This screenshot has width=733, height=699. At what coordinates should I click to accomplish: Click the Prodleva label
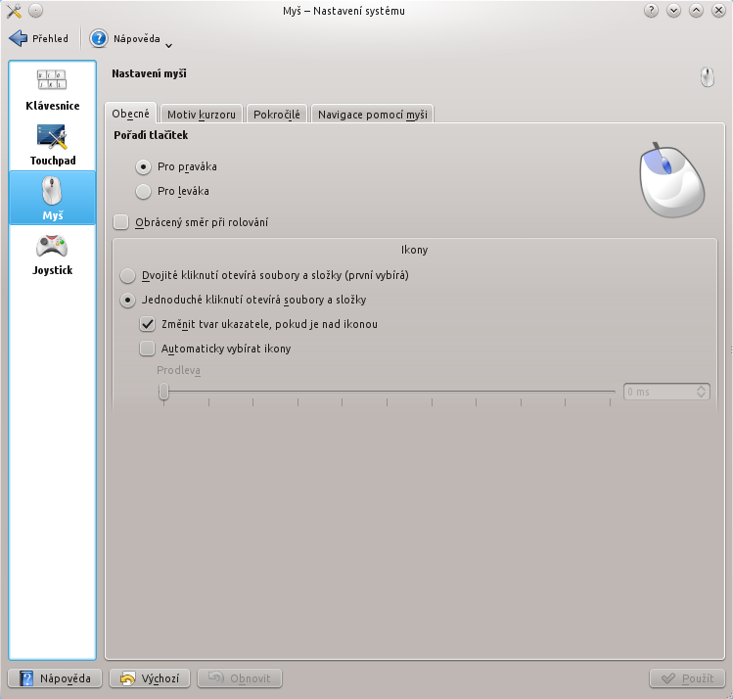point(178,370)
